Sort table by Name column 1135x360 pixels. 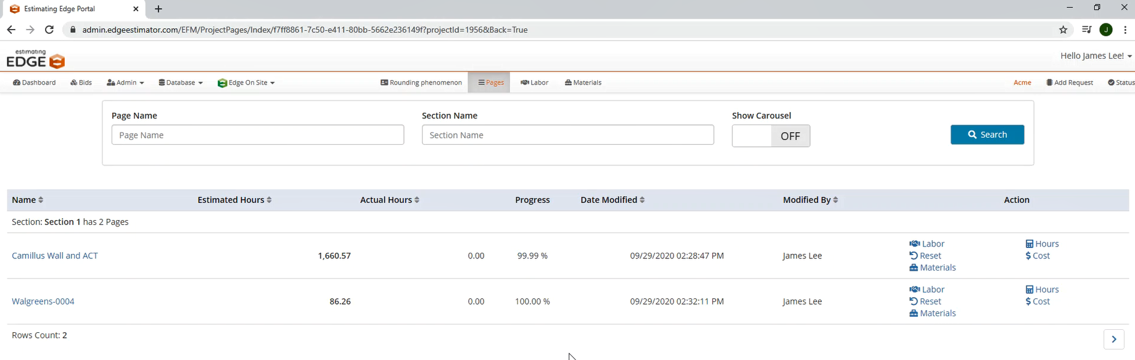point(27,200)
